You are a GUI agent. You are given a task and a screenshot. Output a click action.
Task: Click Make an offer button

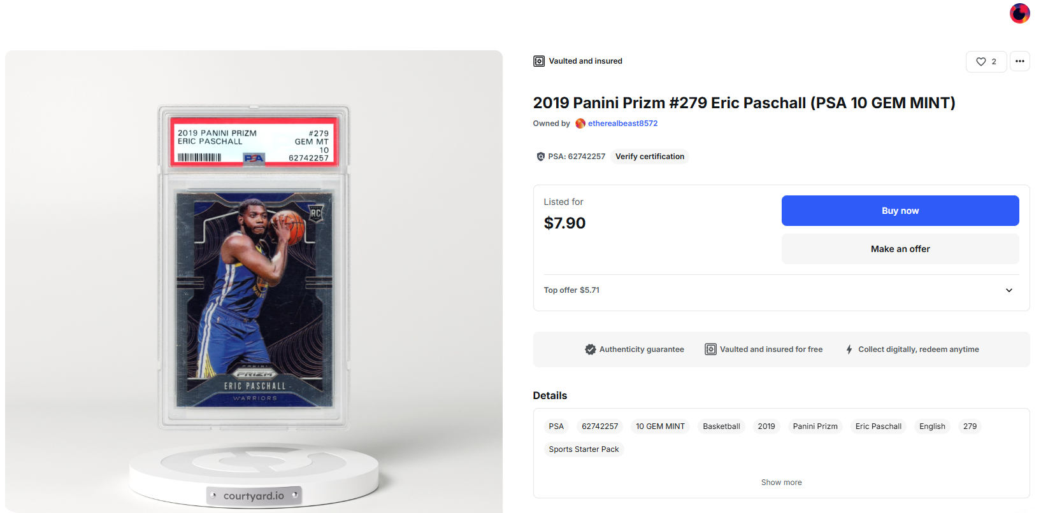tap(900, 249)
